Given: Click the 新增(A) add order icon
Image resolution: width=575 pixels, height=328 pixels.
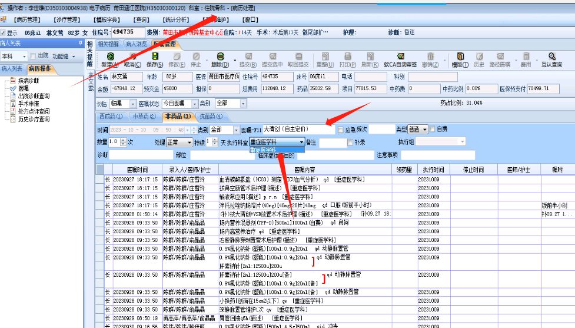Looking at the screenshot, I should pos(110,57).
